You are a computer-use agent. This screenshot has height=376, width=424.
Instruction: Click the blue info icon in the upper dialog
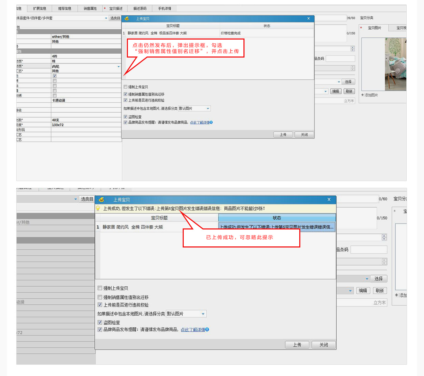click(211, 123)
